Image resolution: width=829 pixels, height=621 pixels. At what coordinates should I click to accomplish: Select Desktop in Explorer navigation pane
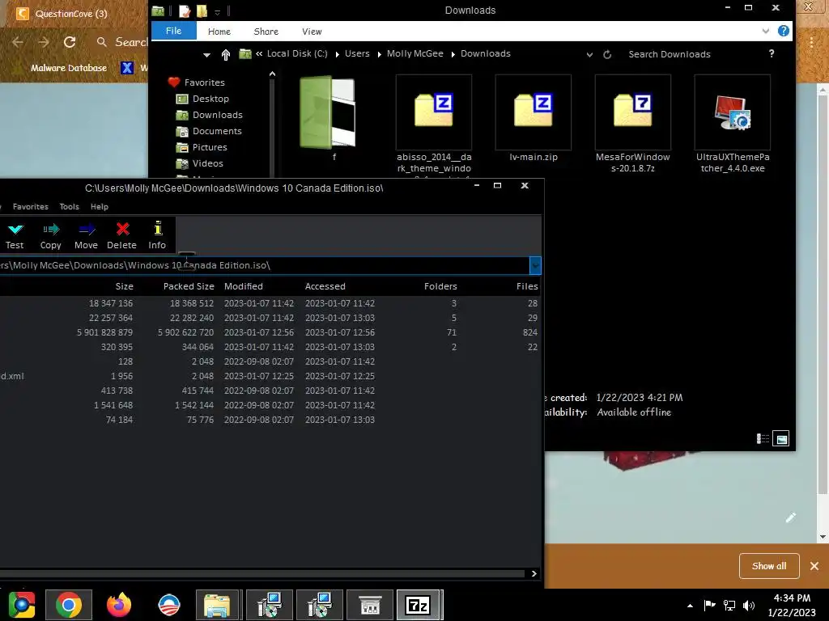click(x=210, y=99)
